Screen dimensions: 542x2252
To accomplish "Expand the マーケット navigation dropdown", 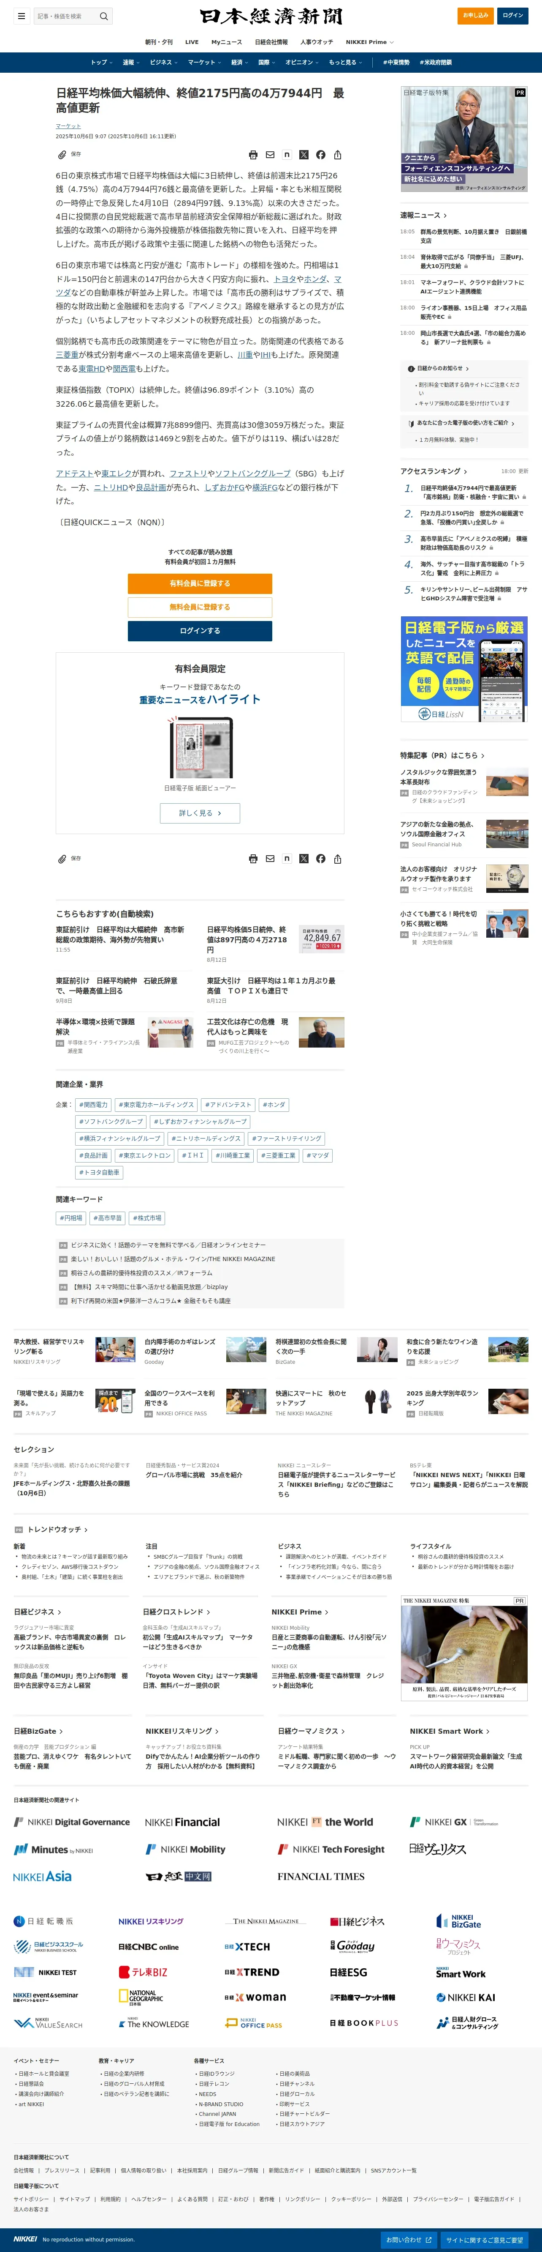I will [204, 63].
